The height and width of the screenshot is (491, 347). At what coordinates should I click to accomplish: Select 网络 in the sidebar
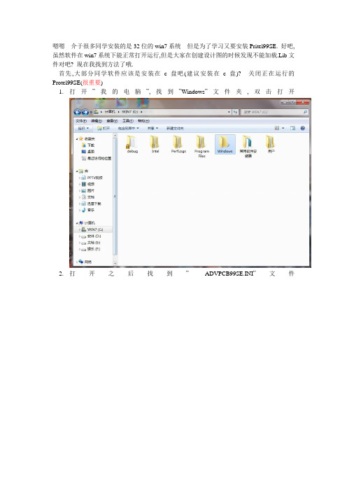(x=85, y=262)
